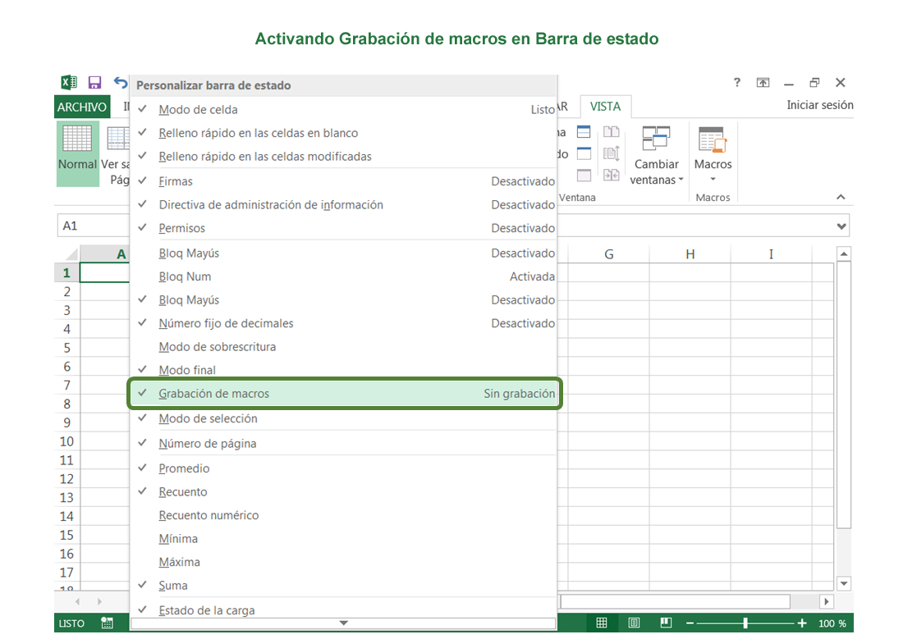Image resolution: width=903 pixels, height=639 pixels.
Task: Open ribbon display options icon
Action: (763, 82)
